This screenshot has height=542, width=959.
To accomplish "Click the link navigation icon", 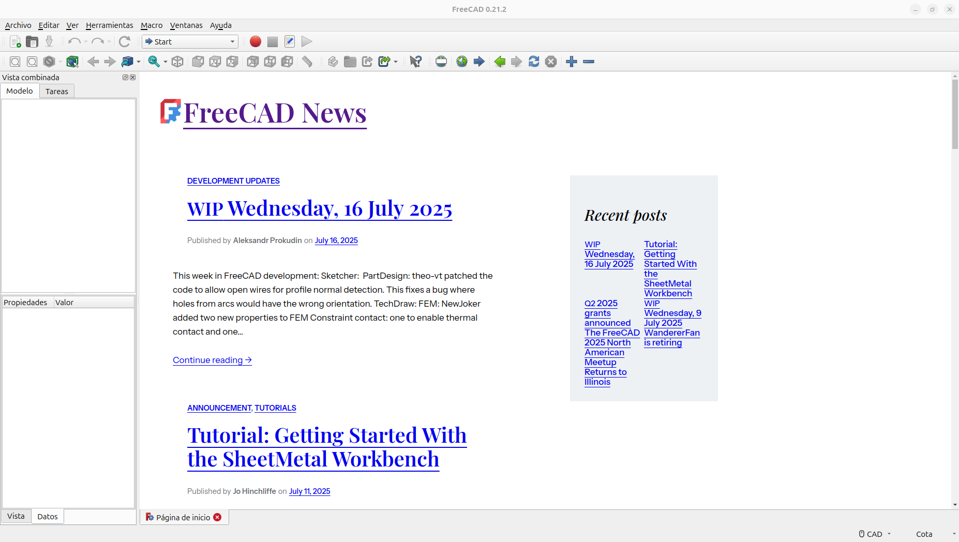I will pos(127,62).
